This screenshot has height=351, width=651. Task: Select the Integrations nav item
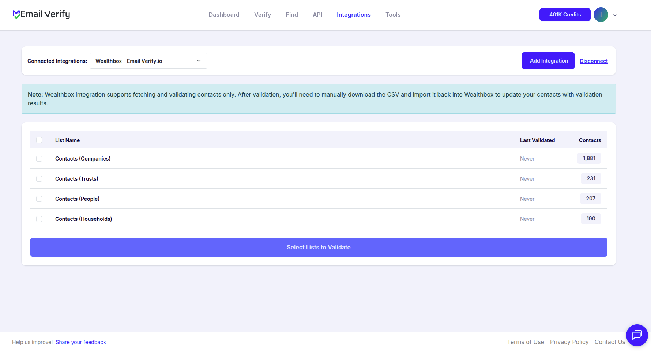(354, 15)
